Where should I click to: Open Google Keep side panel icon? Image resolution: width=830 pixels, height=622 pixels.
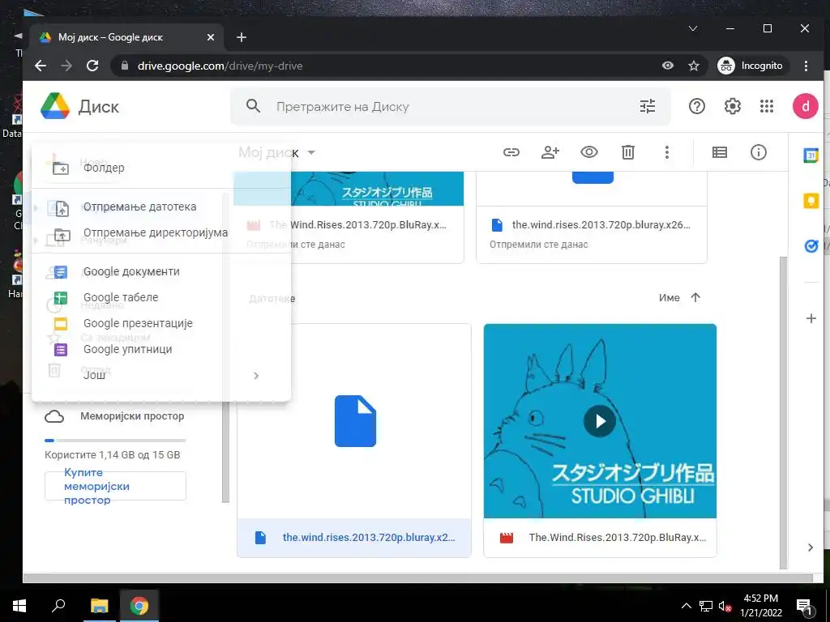[811, 201]
